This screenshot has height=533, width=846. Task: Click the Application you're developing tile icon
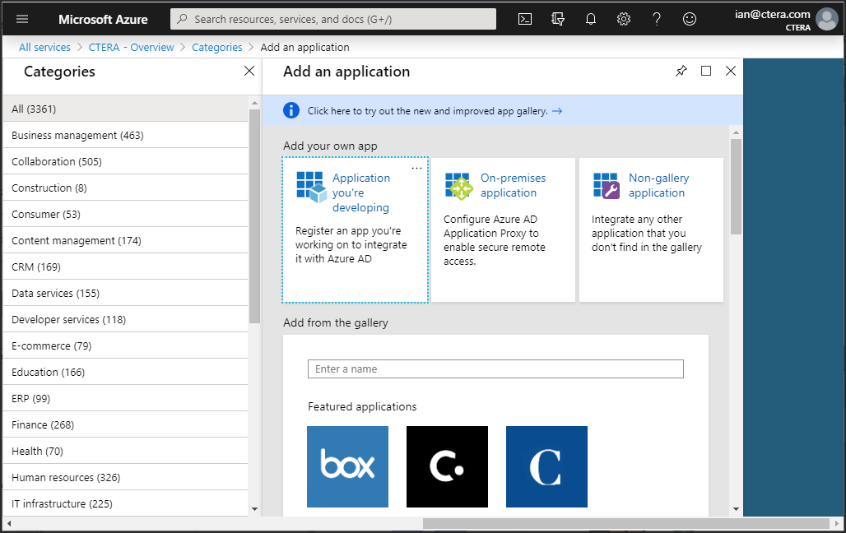pyautogui.click(x=311, y=187)
